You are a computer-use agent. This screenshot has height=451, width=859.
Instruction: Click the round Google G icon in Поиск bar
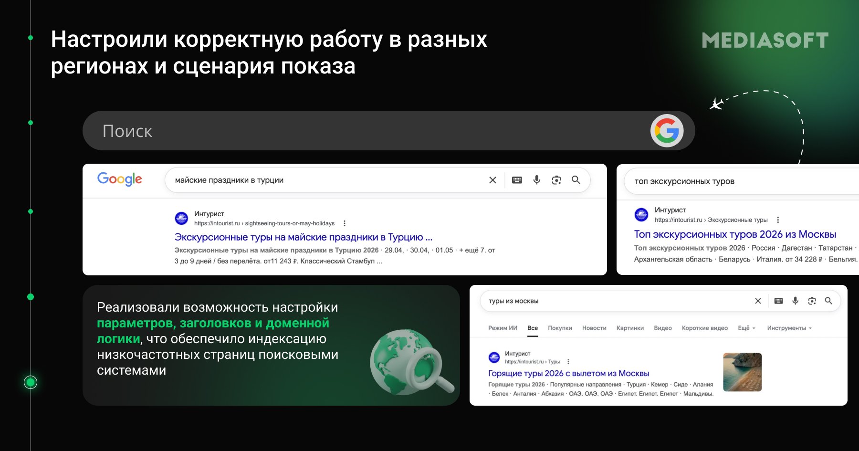pos(667,131)
